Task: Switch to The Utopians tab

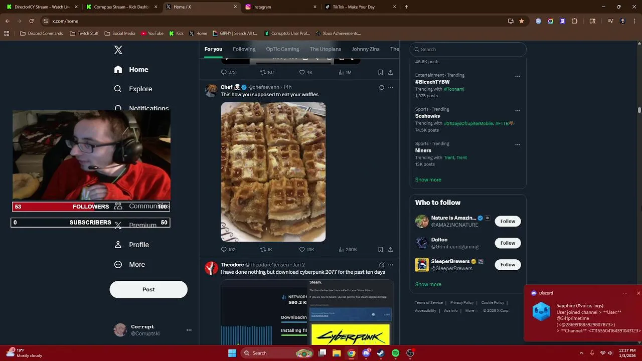Action: [326, 49]
